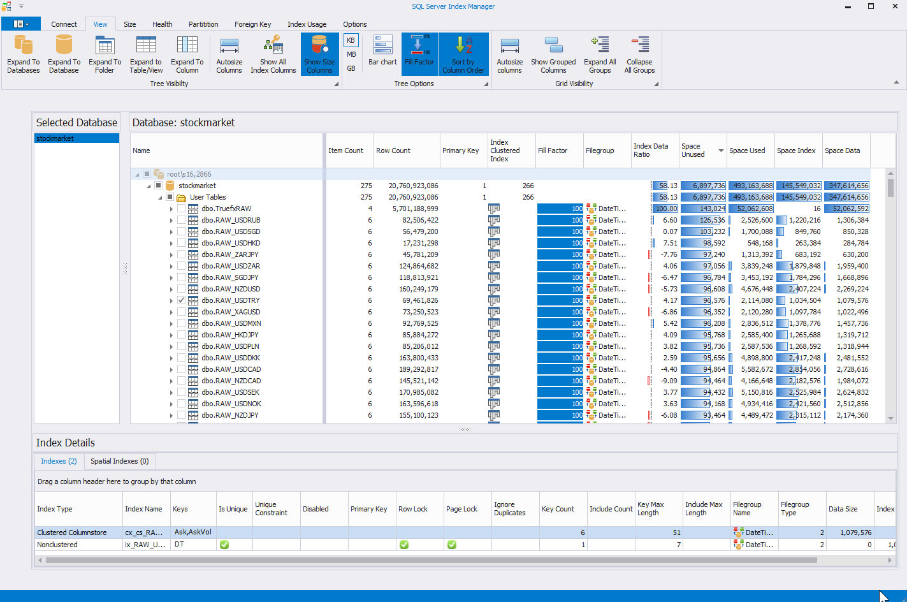Viewport: 907px width, 602px height.
Task: Check the dbo.RAW_USDRUB checkbox
Action: point(182,220)
